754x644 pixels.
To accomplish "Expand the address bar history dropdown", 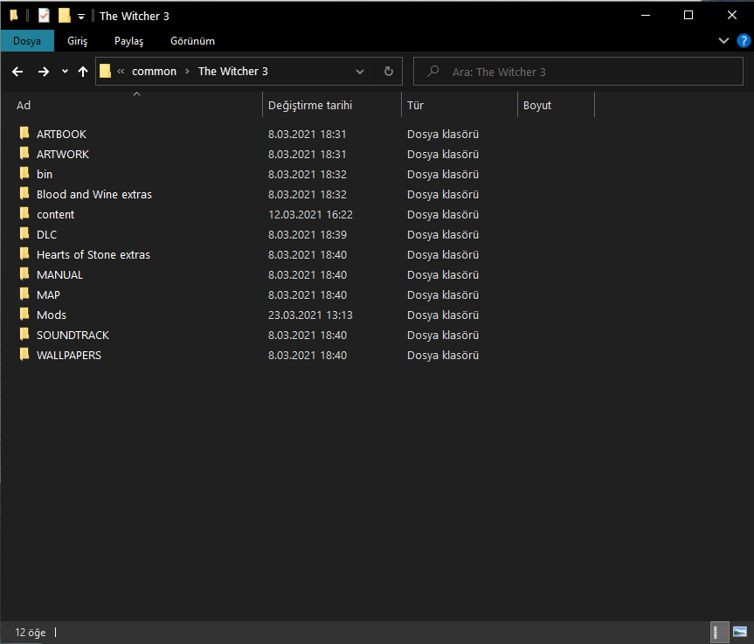I will tap(360, 72).
